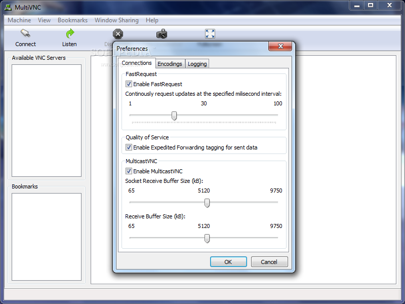Screen dimensions: 405x304
Task: Click inside the Bookmarks list box
Action: pyautogui.click(x=47, y=237)
